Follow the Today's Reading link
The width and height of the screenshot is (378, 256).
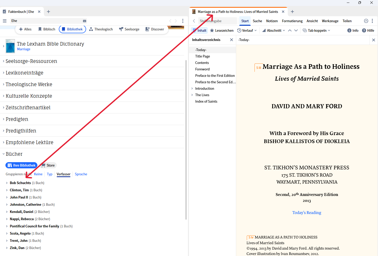(x=307, y=212)
